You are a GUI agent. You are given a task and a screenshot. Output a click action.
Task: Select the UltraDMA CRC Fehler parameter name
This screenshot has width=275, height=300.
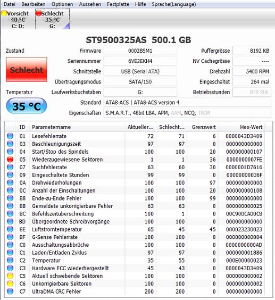pyautogui.click(x=56, y=291)
